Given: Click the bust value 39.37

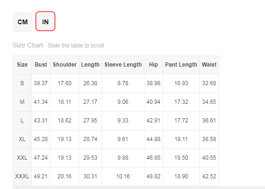Looking at the screenshot, I should [x=41, y=83].
